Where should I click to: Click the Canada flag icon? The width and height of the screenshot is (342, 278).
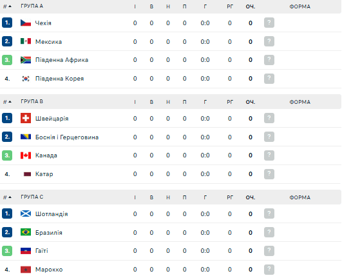(x=26, y=155)
